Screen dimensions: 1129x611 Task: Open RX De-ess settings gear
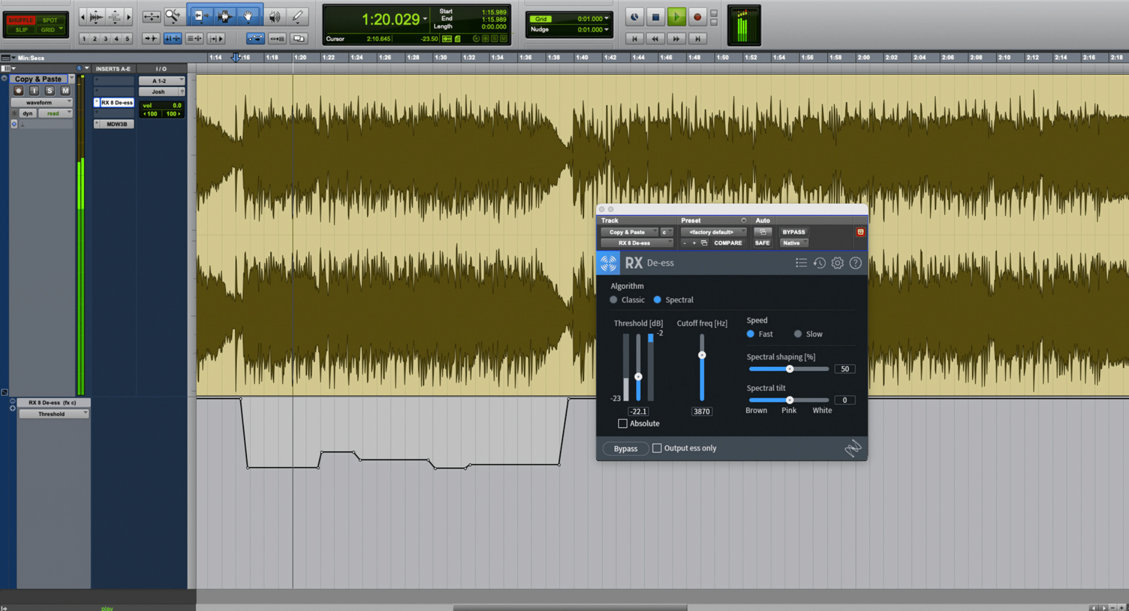(x=837, y=263)
